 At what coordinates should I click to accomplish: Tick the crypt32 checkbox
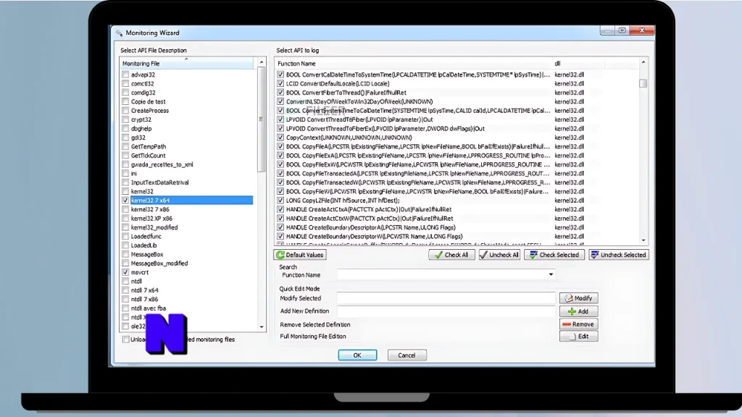tap(125, 119)
